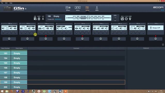Click the volume icon in system tray

click(153, 91)
